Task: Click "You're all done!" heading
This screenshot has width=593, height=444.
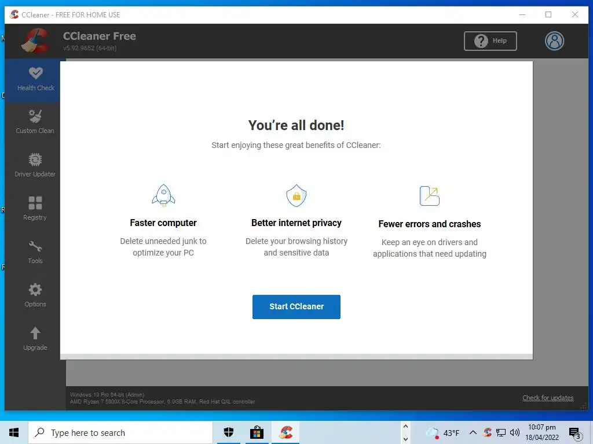Action: (x=296, y=125)
